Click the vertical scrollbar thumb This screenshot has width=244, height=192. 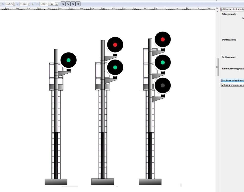pyautogui.click(x=217, y=67)
